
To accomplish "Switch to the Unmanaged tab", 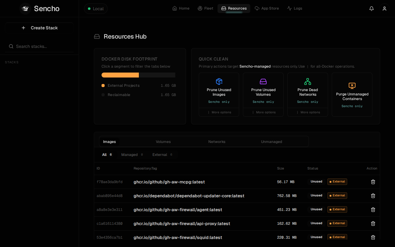I will tap(272, 142).
